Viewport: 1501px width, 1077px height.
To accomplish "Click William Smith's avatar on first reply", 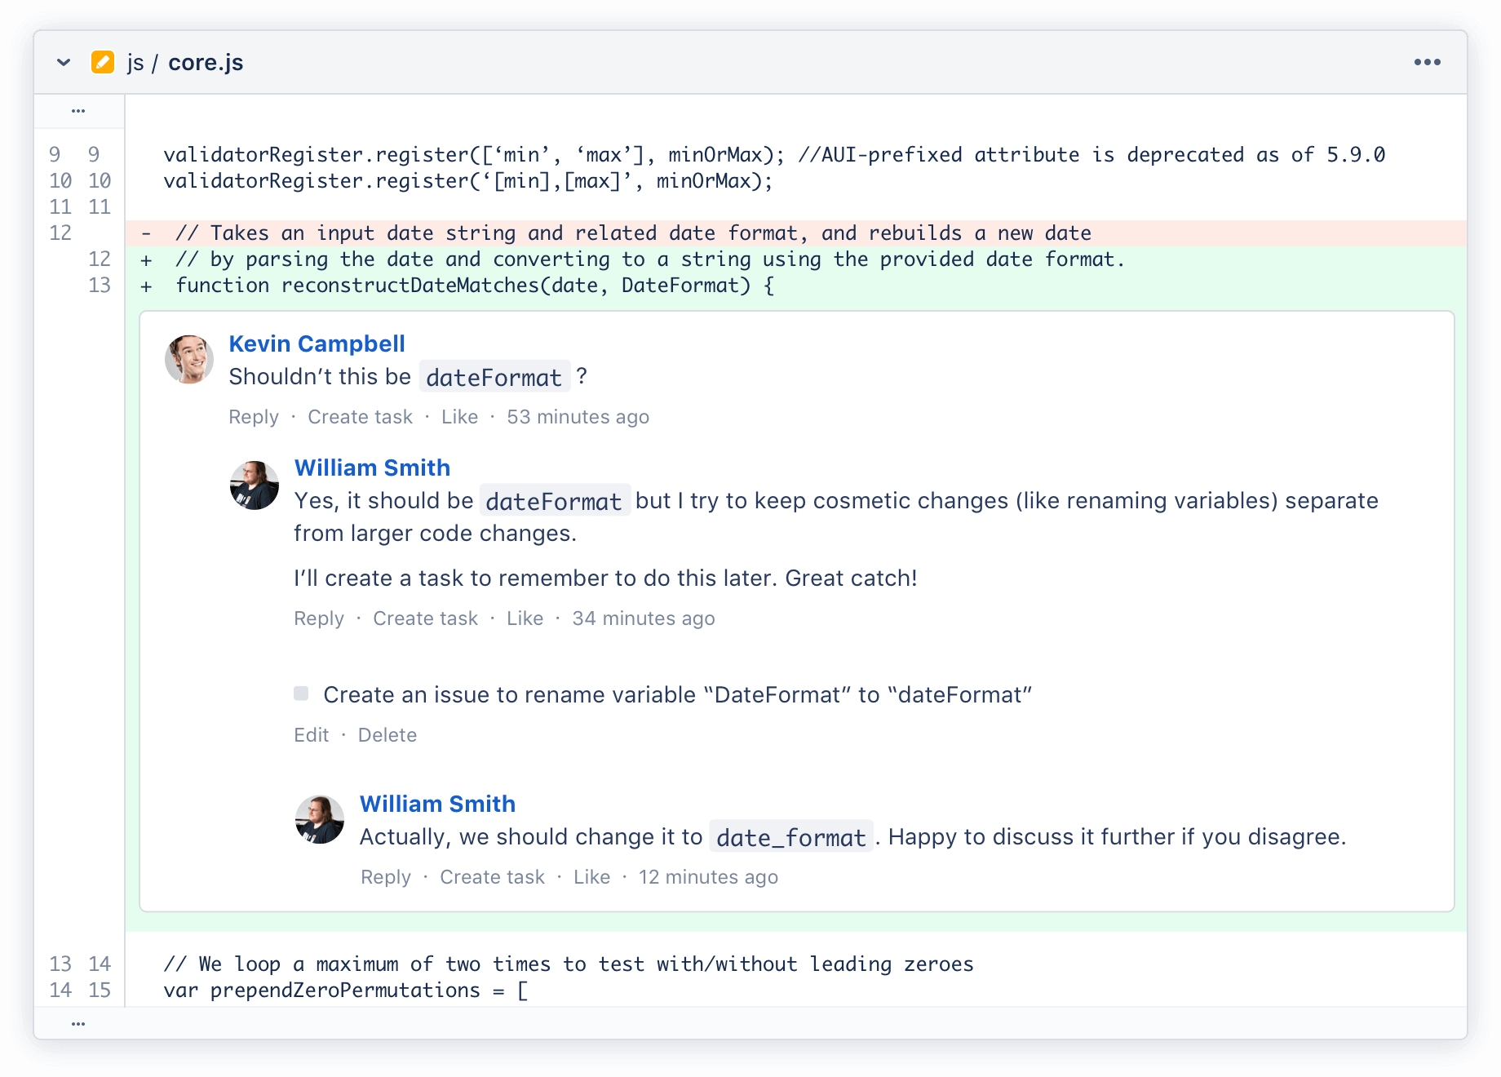I will point(255,485).
